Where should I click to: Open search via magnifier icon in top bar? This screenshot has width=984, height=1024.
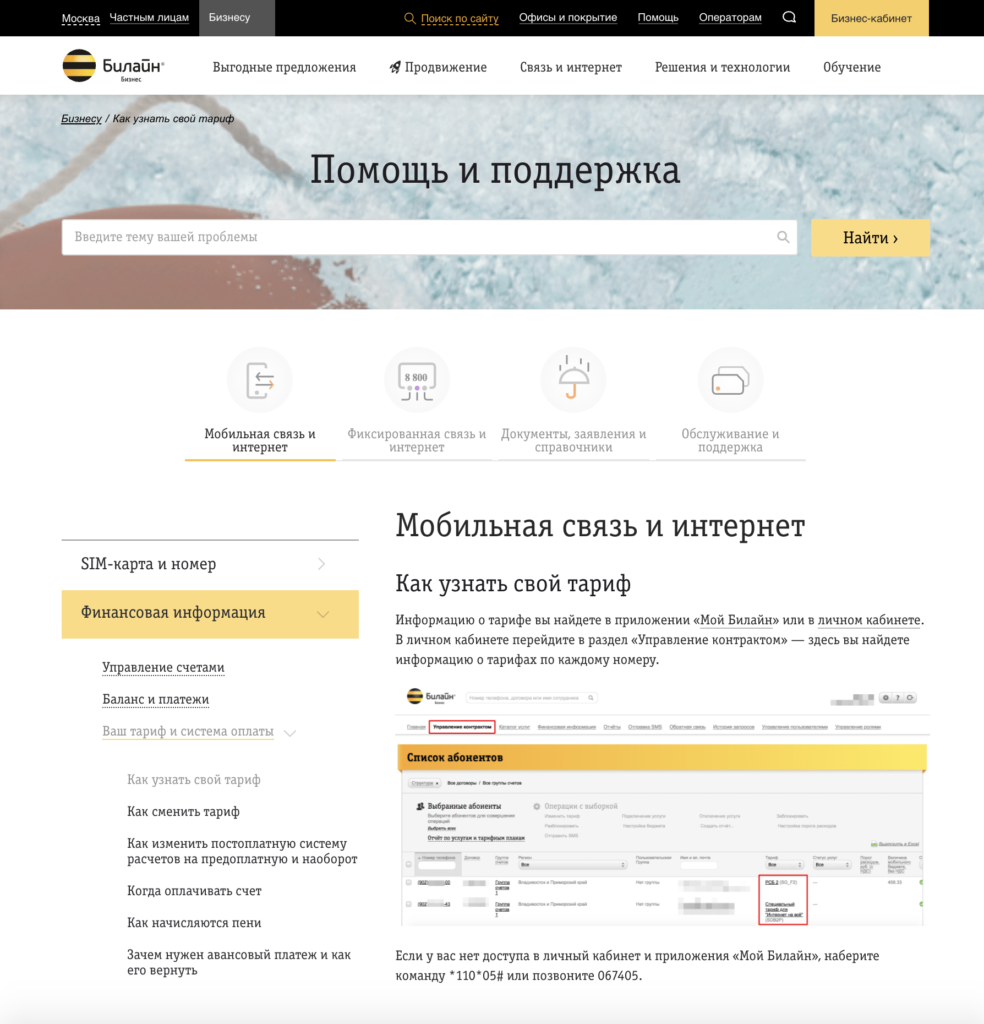[789, 17]
